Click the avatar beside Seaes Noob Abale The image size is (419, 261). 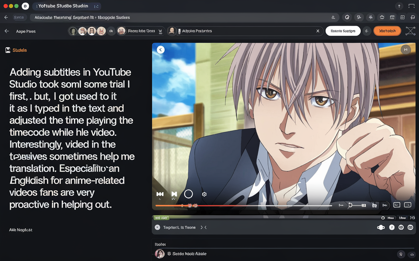(160, 254)
